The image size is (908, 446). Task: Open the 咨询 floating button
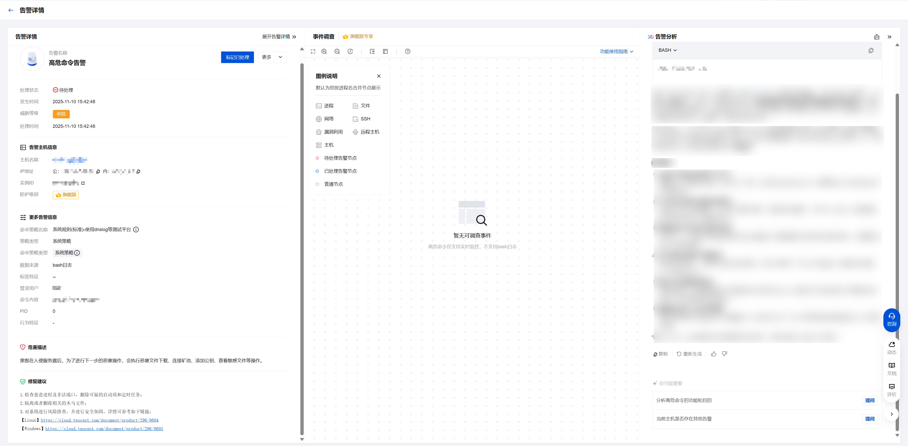(x=891, y=320)
